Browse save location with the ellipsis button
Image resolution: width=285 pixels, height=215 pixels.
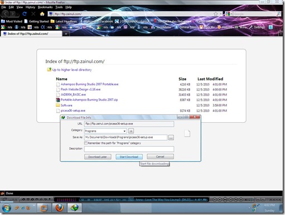tap(171, 137)
